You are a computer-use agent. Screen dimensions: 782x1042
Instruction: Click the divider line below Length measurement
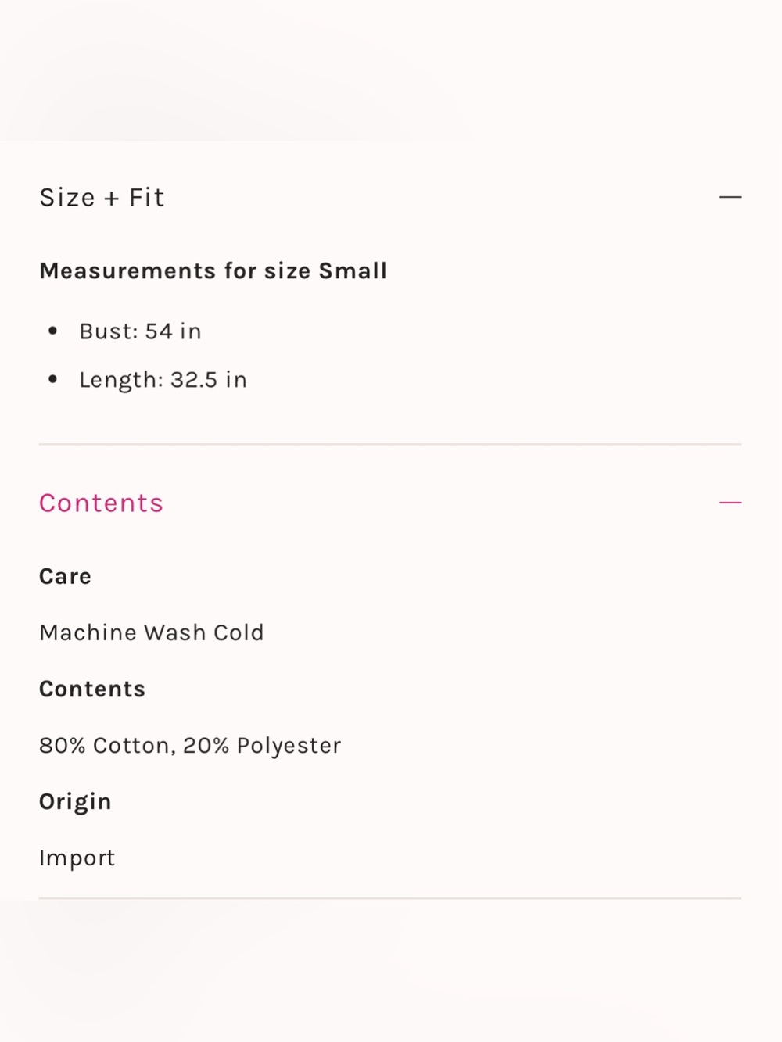click(390, 444)
